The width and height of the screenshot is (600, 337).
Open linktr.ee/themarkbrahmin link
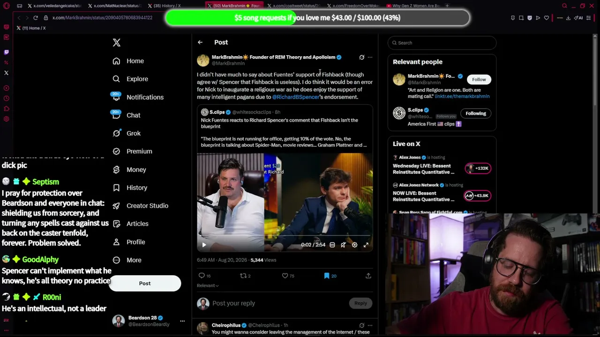(x=462, y=96)
